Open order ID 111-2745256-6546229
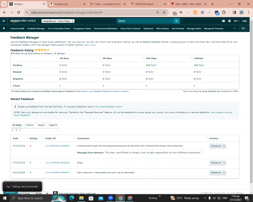The height and width of the screenshot is (202, 253). (57, 163)
